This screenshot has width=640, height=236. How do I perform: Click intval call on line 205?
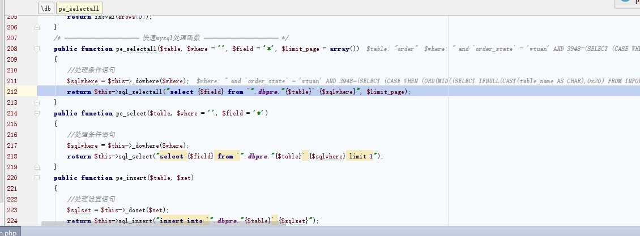pos(104,17)
